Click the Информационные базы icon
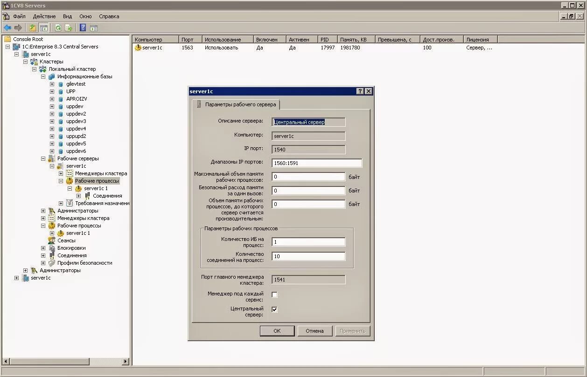This screenshot has height=377, width=587. [52, 76]
